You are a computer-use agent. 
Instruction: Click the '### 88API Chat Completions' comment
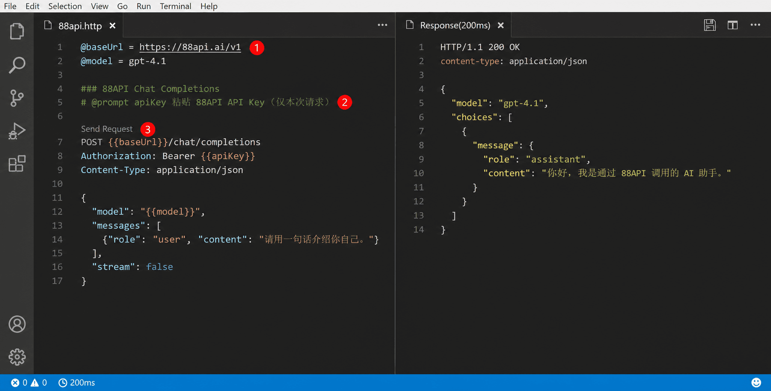pos(150,88)
